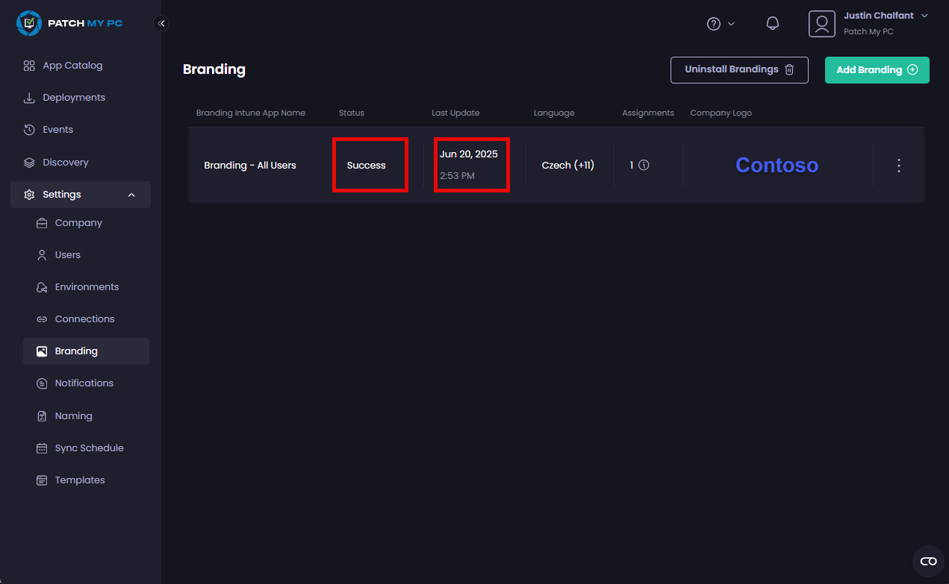Open the Deployments page
The width and height of the screenshot is (949, 584).
(73, 98)
